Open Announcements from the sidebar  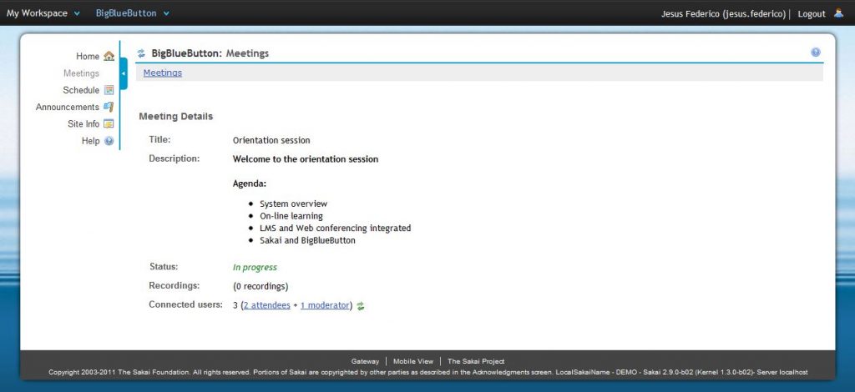pos(68,107)
